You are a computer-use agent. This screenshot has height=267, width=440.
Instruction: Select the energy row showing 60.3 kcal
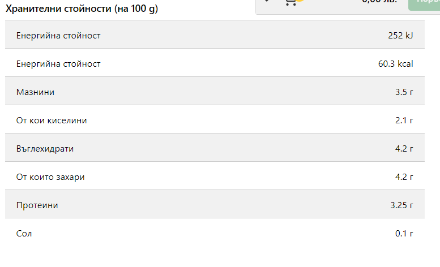pyautogui.click(x=215, y=64)
